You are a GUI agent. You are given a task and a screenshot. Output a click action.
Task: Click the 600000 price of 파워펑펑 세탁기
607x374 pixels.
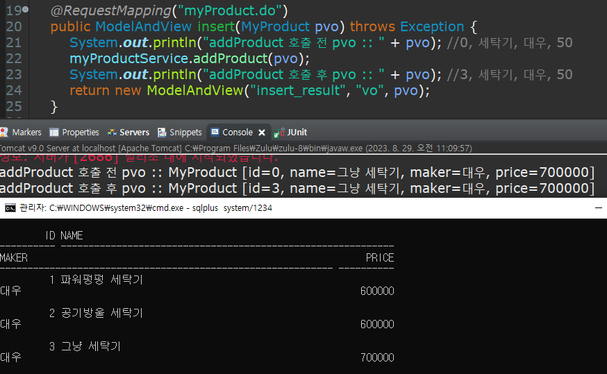point(377,291)
